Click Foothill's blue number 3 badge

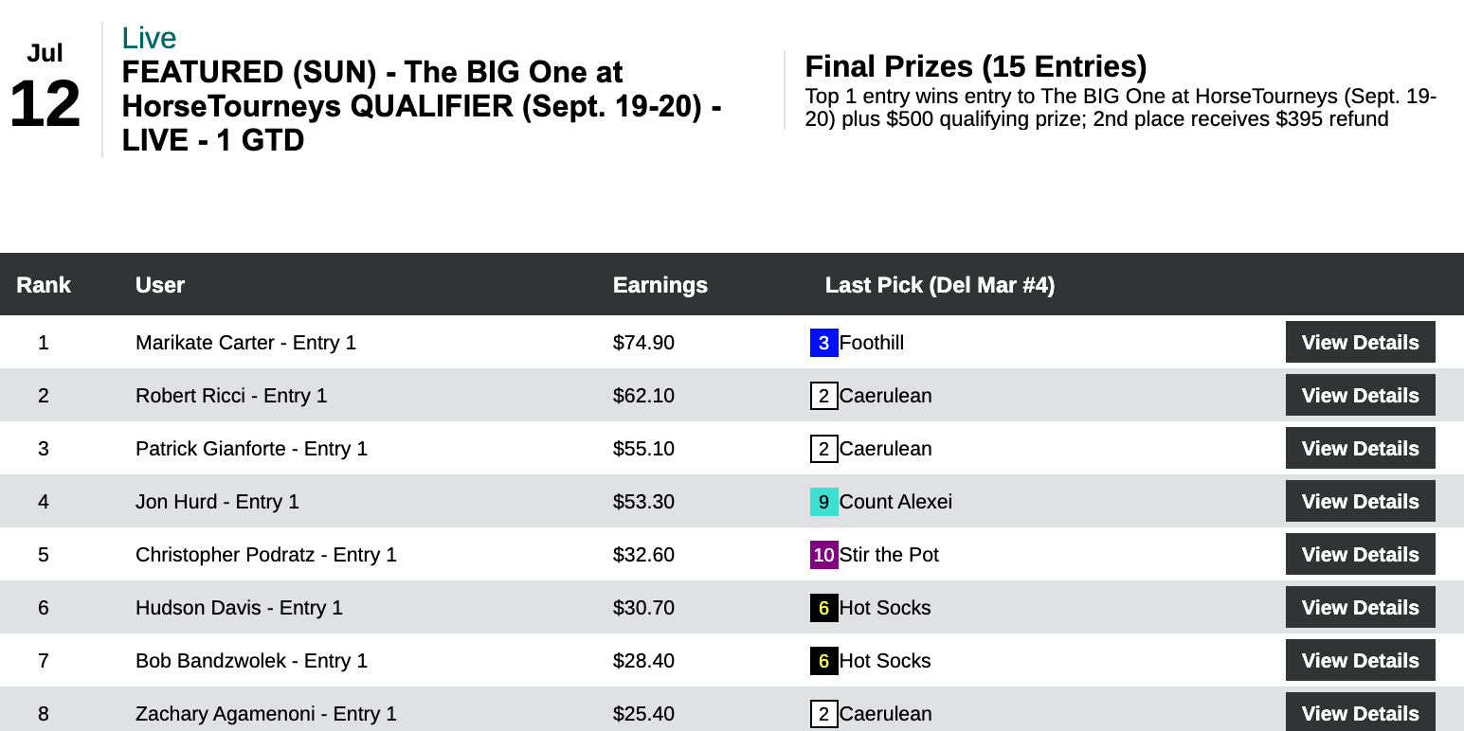click(x=823, y=343)
